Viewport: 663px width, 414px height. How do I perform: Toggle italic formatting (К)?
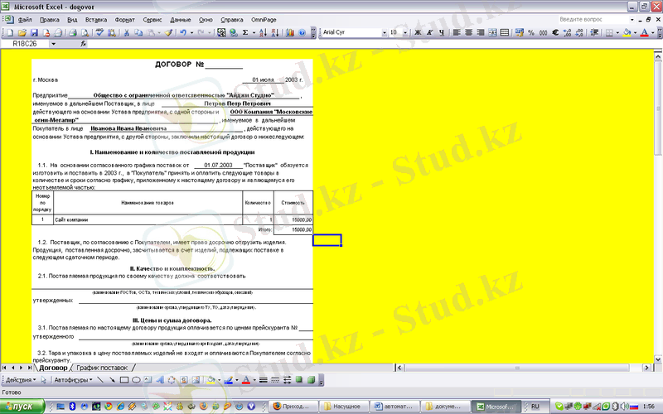point(429,32)
